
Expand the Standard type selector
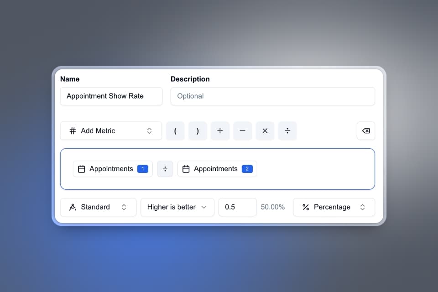[124, 207]
